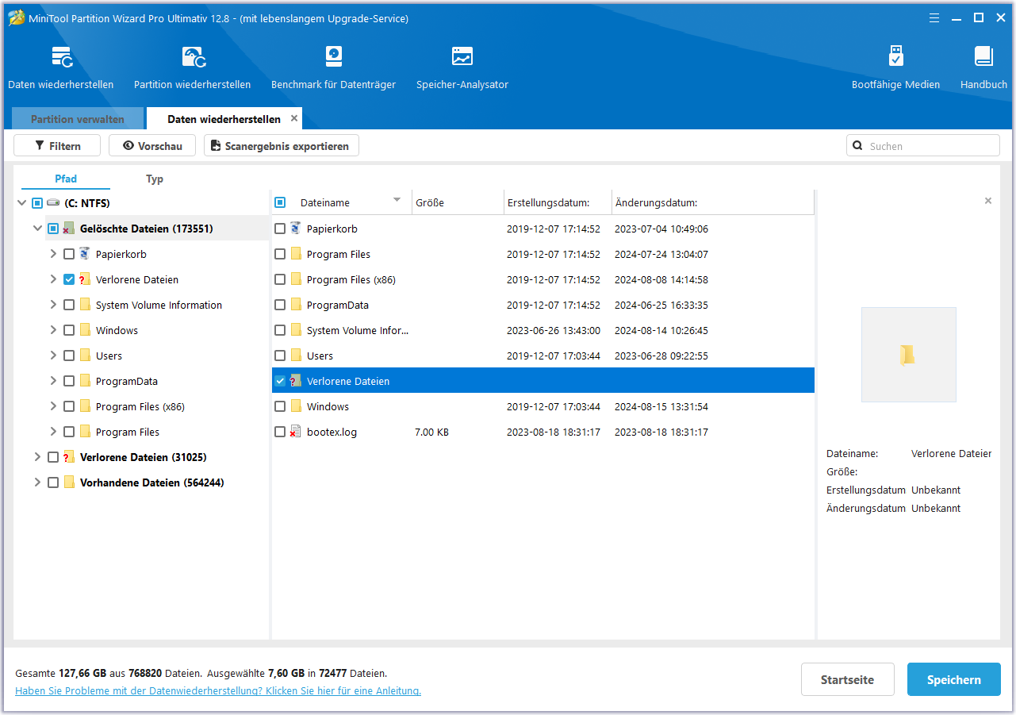Click the ProgramData folder icon in file list

pyautogui.click(x=296, y=305)
